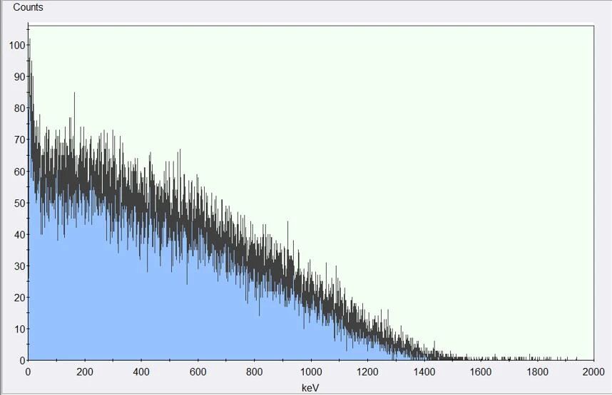612x395 pixels.
Task: Click the tall spike tip reaching 85 counts
Action: [74, 93]
